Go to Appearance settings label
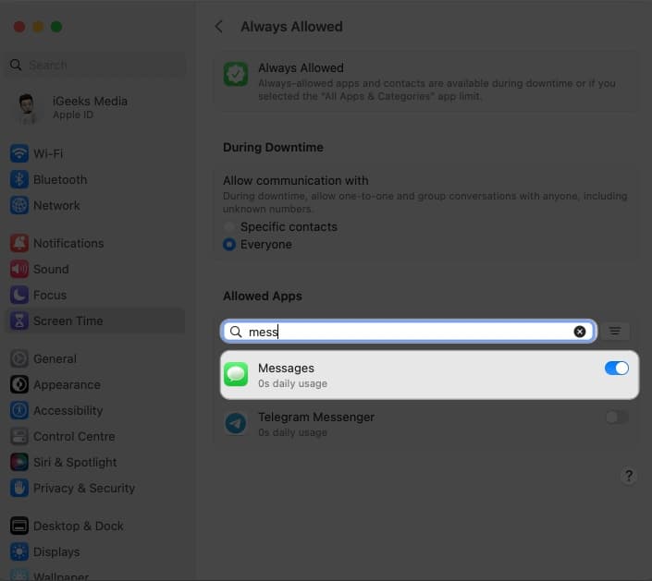 pyautogui.click(x=67, y=384)
